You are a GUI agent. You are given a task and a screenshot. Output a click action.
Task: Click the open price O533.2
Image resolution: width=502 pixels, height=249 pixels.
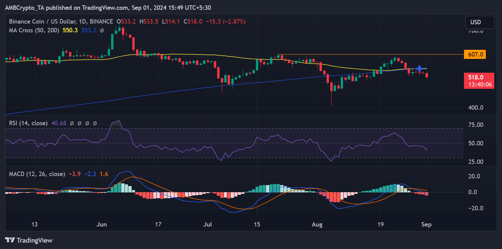click(x=126, y=22)
